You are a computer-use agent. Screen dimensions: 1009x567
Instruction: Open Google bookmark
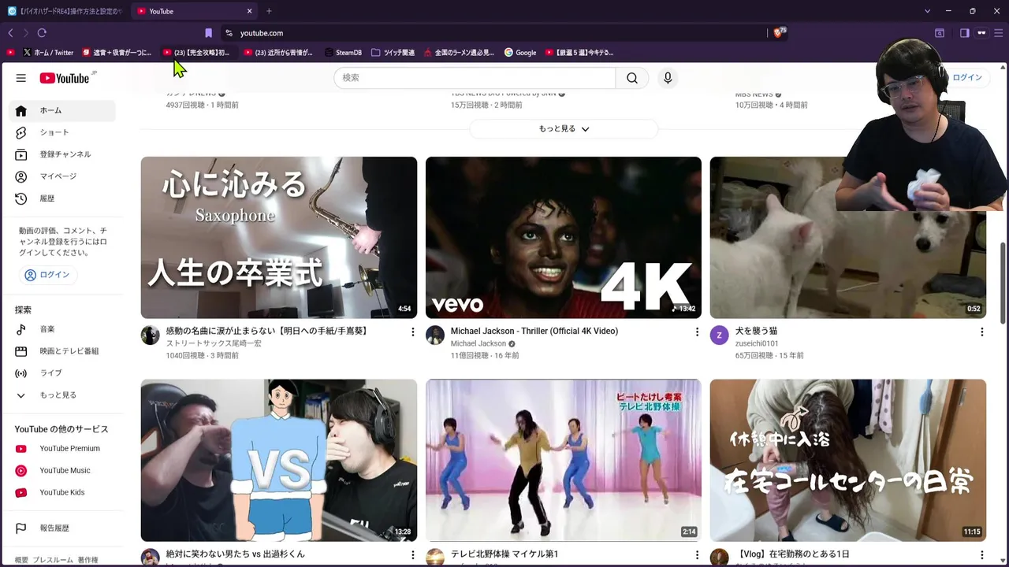pyautogui.click(x=520, y=53)
